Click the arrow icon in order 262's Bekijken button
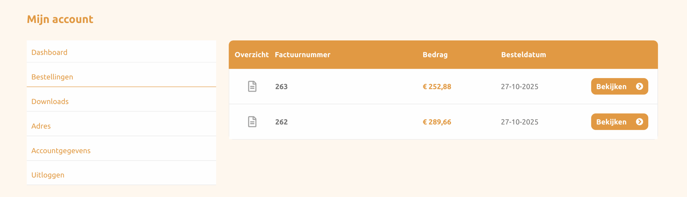This screenshot has width=687, height=197. coord(639,122)
